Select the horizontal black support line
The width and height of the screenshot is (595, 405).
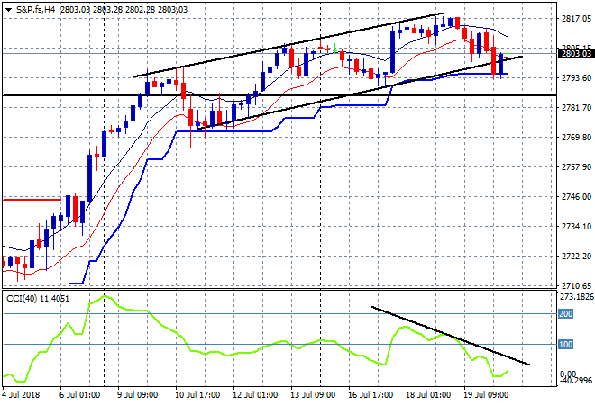point(279,95)
